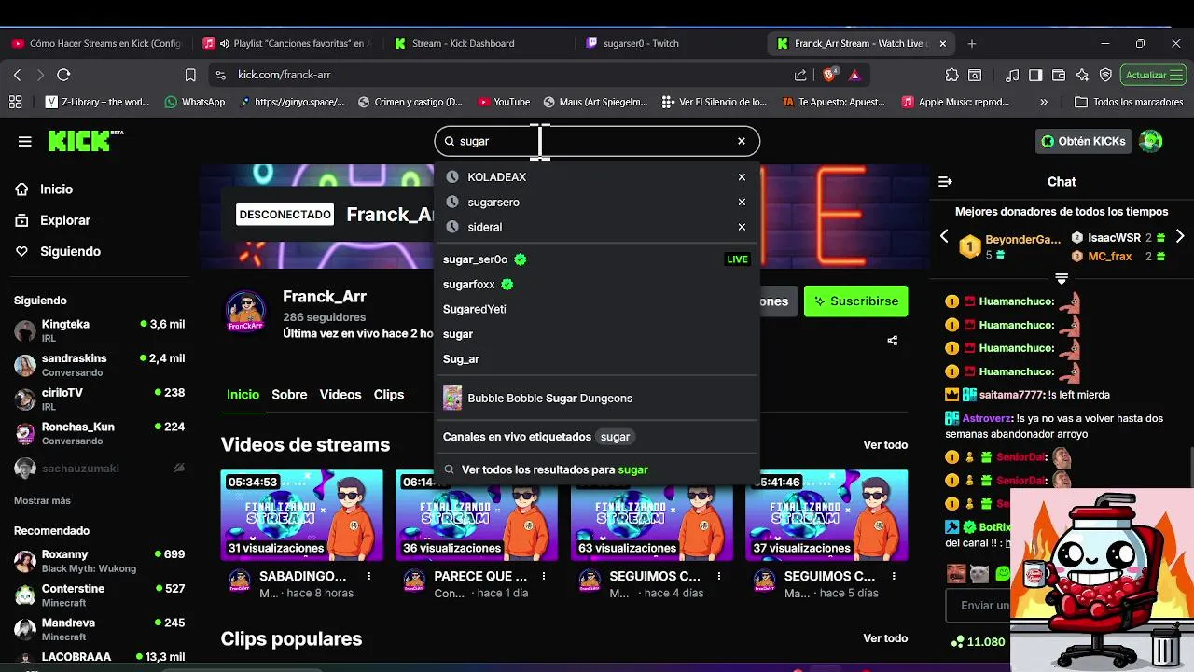The image size is (1194, 672).
Task: Open the Sug_ar channel suggestion
Action: [x=597, y=358]
